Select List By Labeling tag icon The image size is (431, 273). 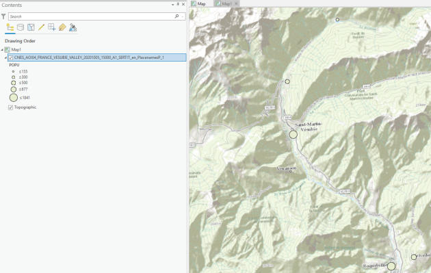[62, 27]
